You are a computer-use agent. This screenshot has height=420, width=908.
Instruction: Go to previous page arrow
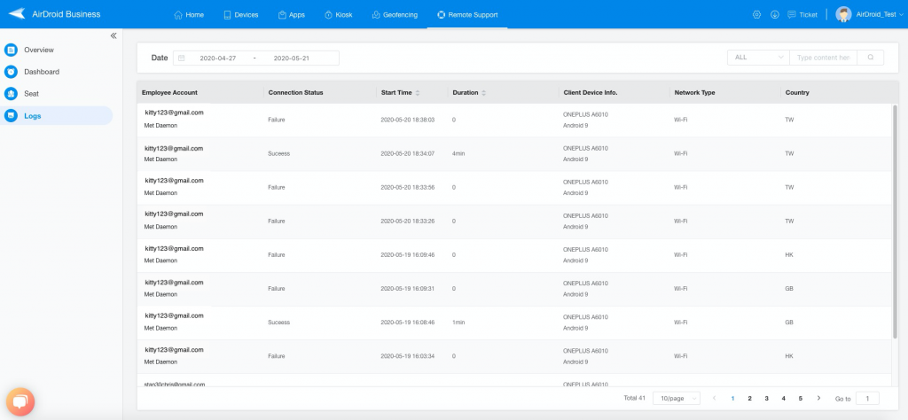[714, 398]
